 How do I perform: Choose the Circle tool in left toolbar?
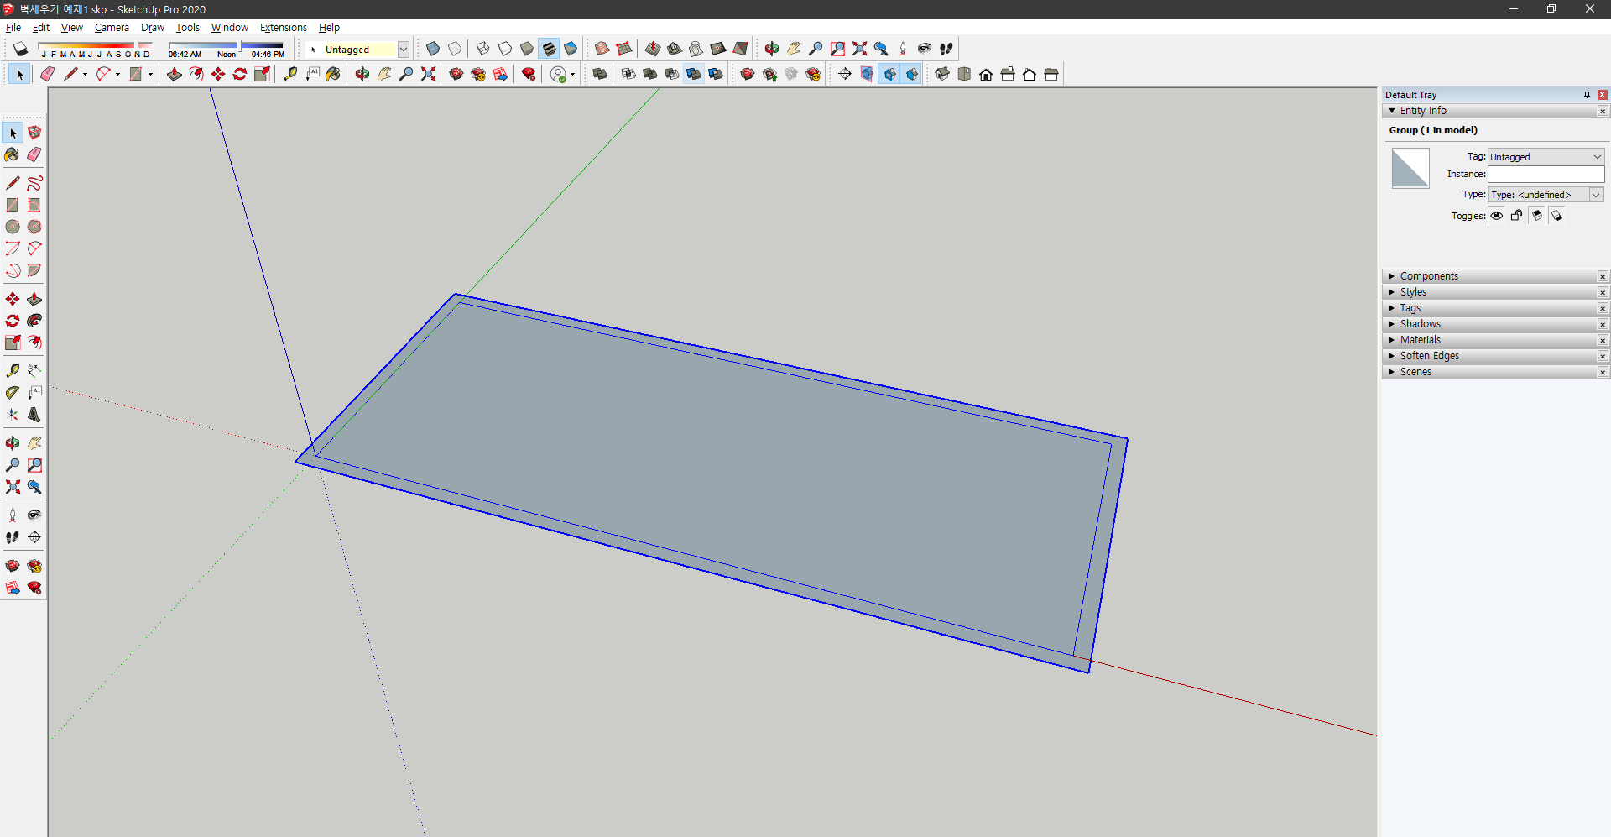click(x=13, y=227)
